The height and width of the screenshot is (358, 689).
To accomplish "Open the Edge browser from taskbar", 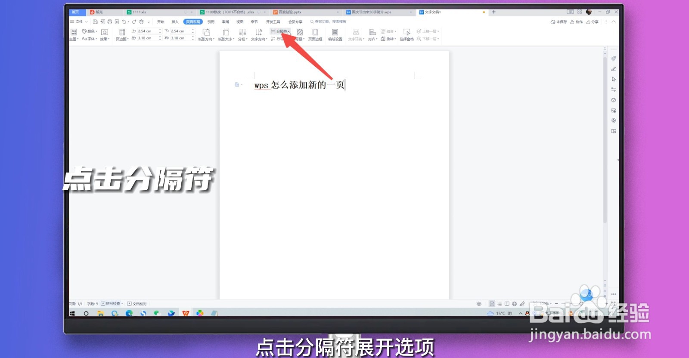I will (x=129, y=313).
